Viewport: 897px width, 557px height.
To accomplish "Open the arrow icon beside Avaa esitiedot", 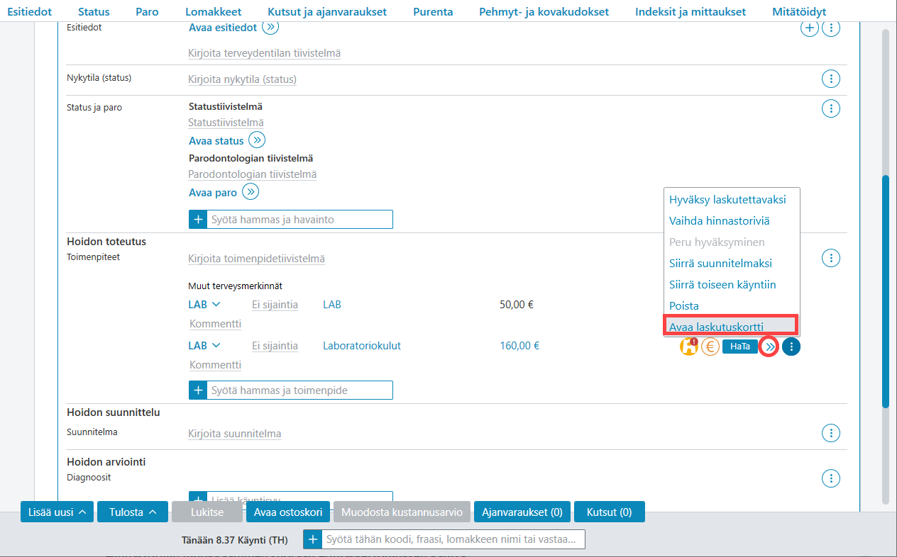I will pos(270,27).
